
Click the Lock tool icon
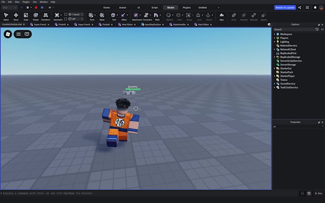coord(198,15)
